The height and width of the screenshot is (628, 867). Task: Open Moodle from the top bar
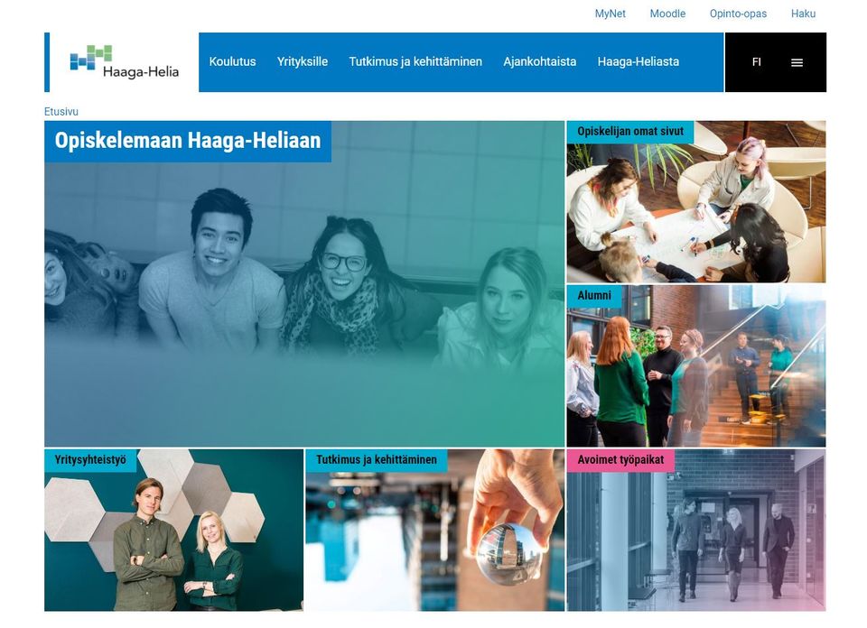point(667,14)
